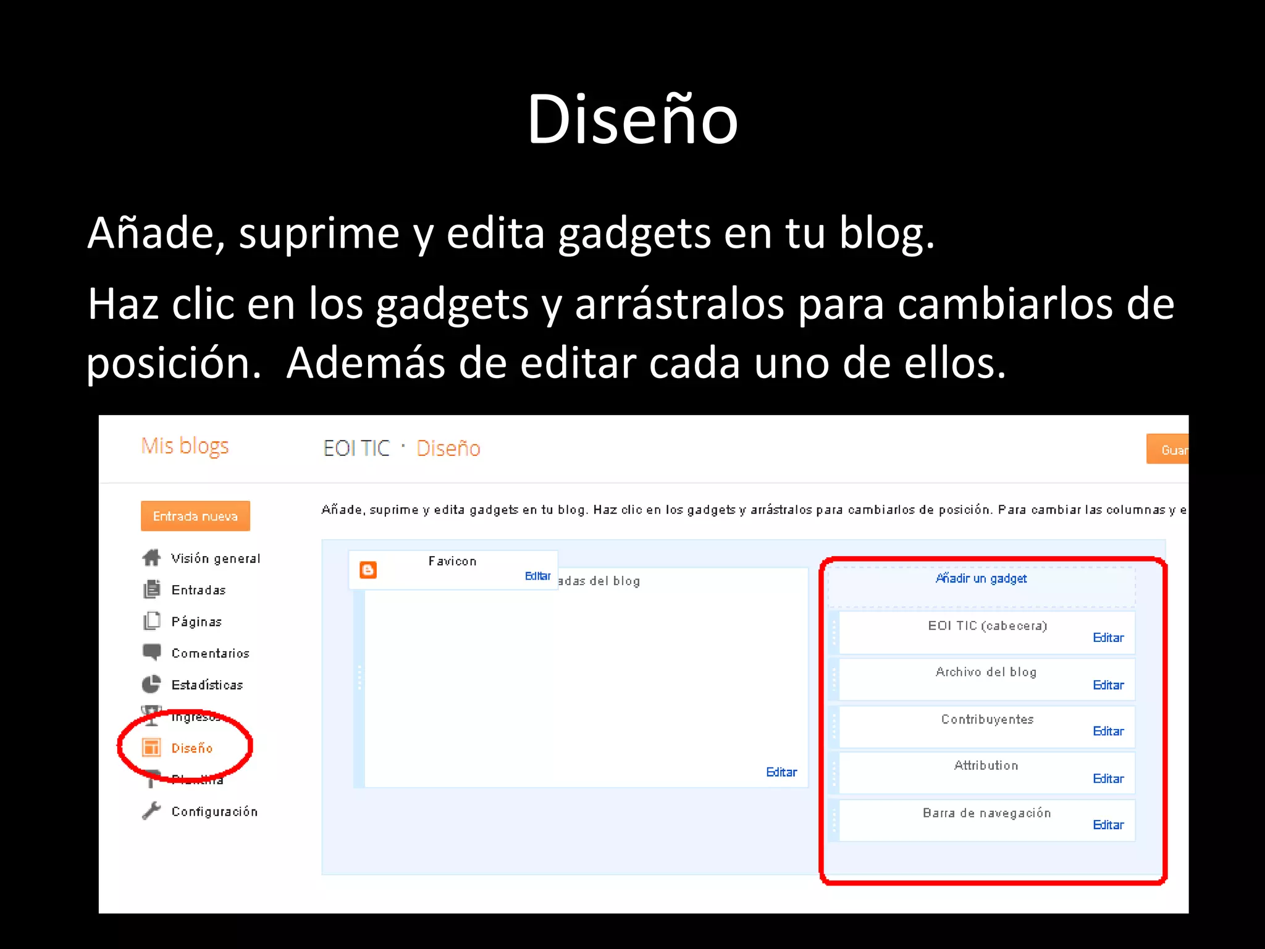This screenshot has height=949, width=1265.
Task: Open the Visión general home icon
Action: click(x=151, y=558)
